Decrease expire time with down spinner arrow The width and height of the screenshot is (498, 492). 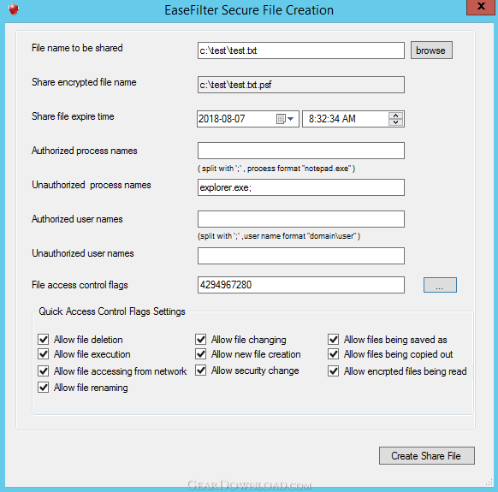(x=395, y=122)
